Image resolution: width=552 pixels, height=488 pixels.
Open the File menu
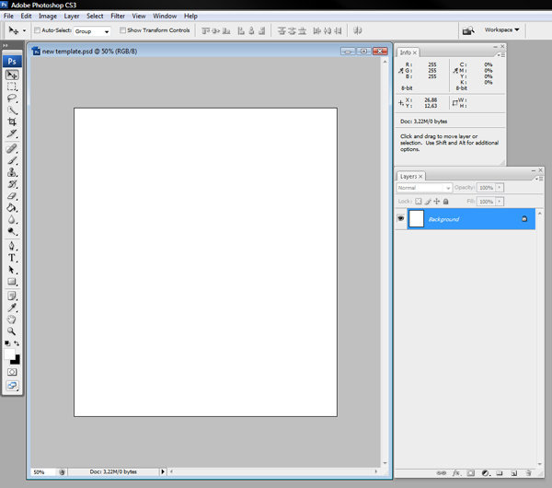click(x=8, y=16)
